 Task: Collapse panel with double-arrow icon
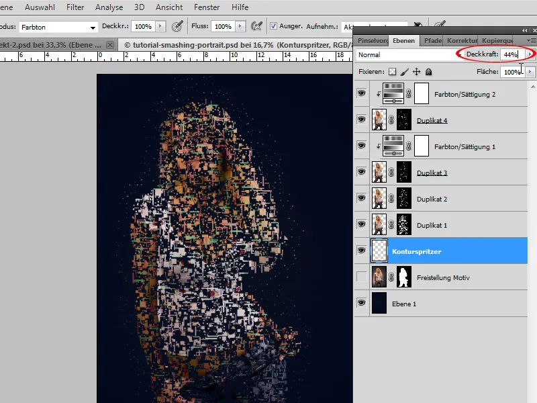tap(524, 30)
